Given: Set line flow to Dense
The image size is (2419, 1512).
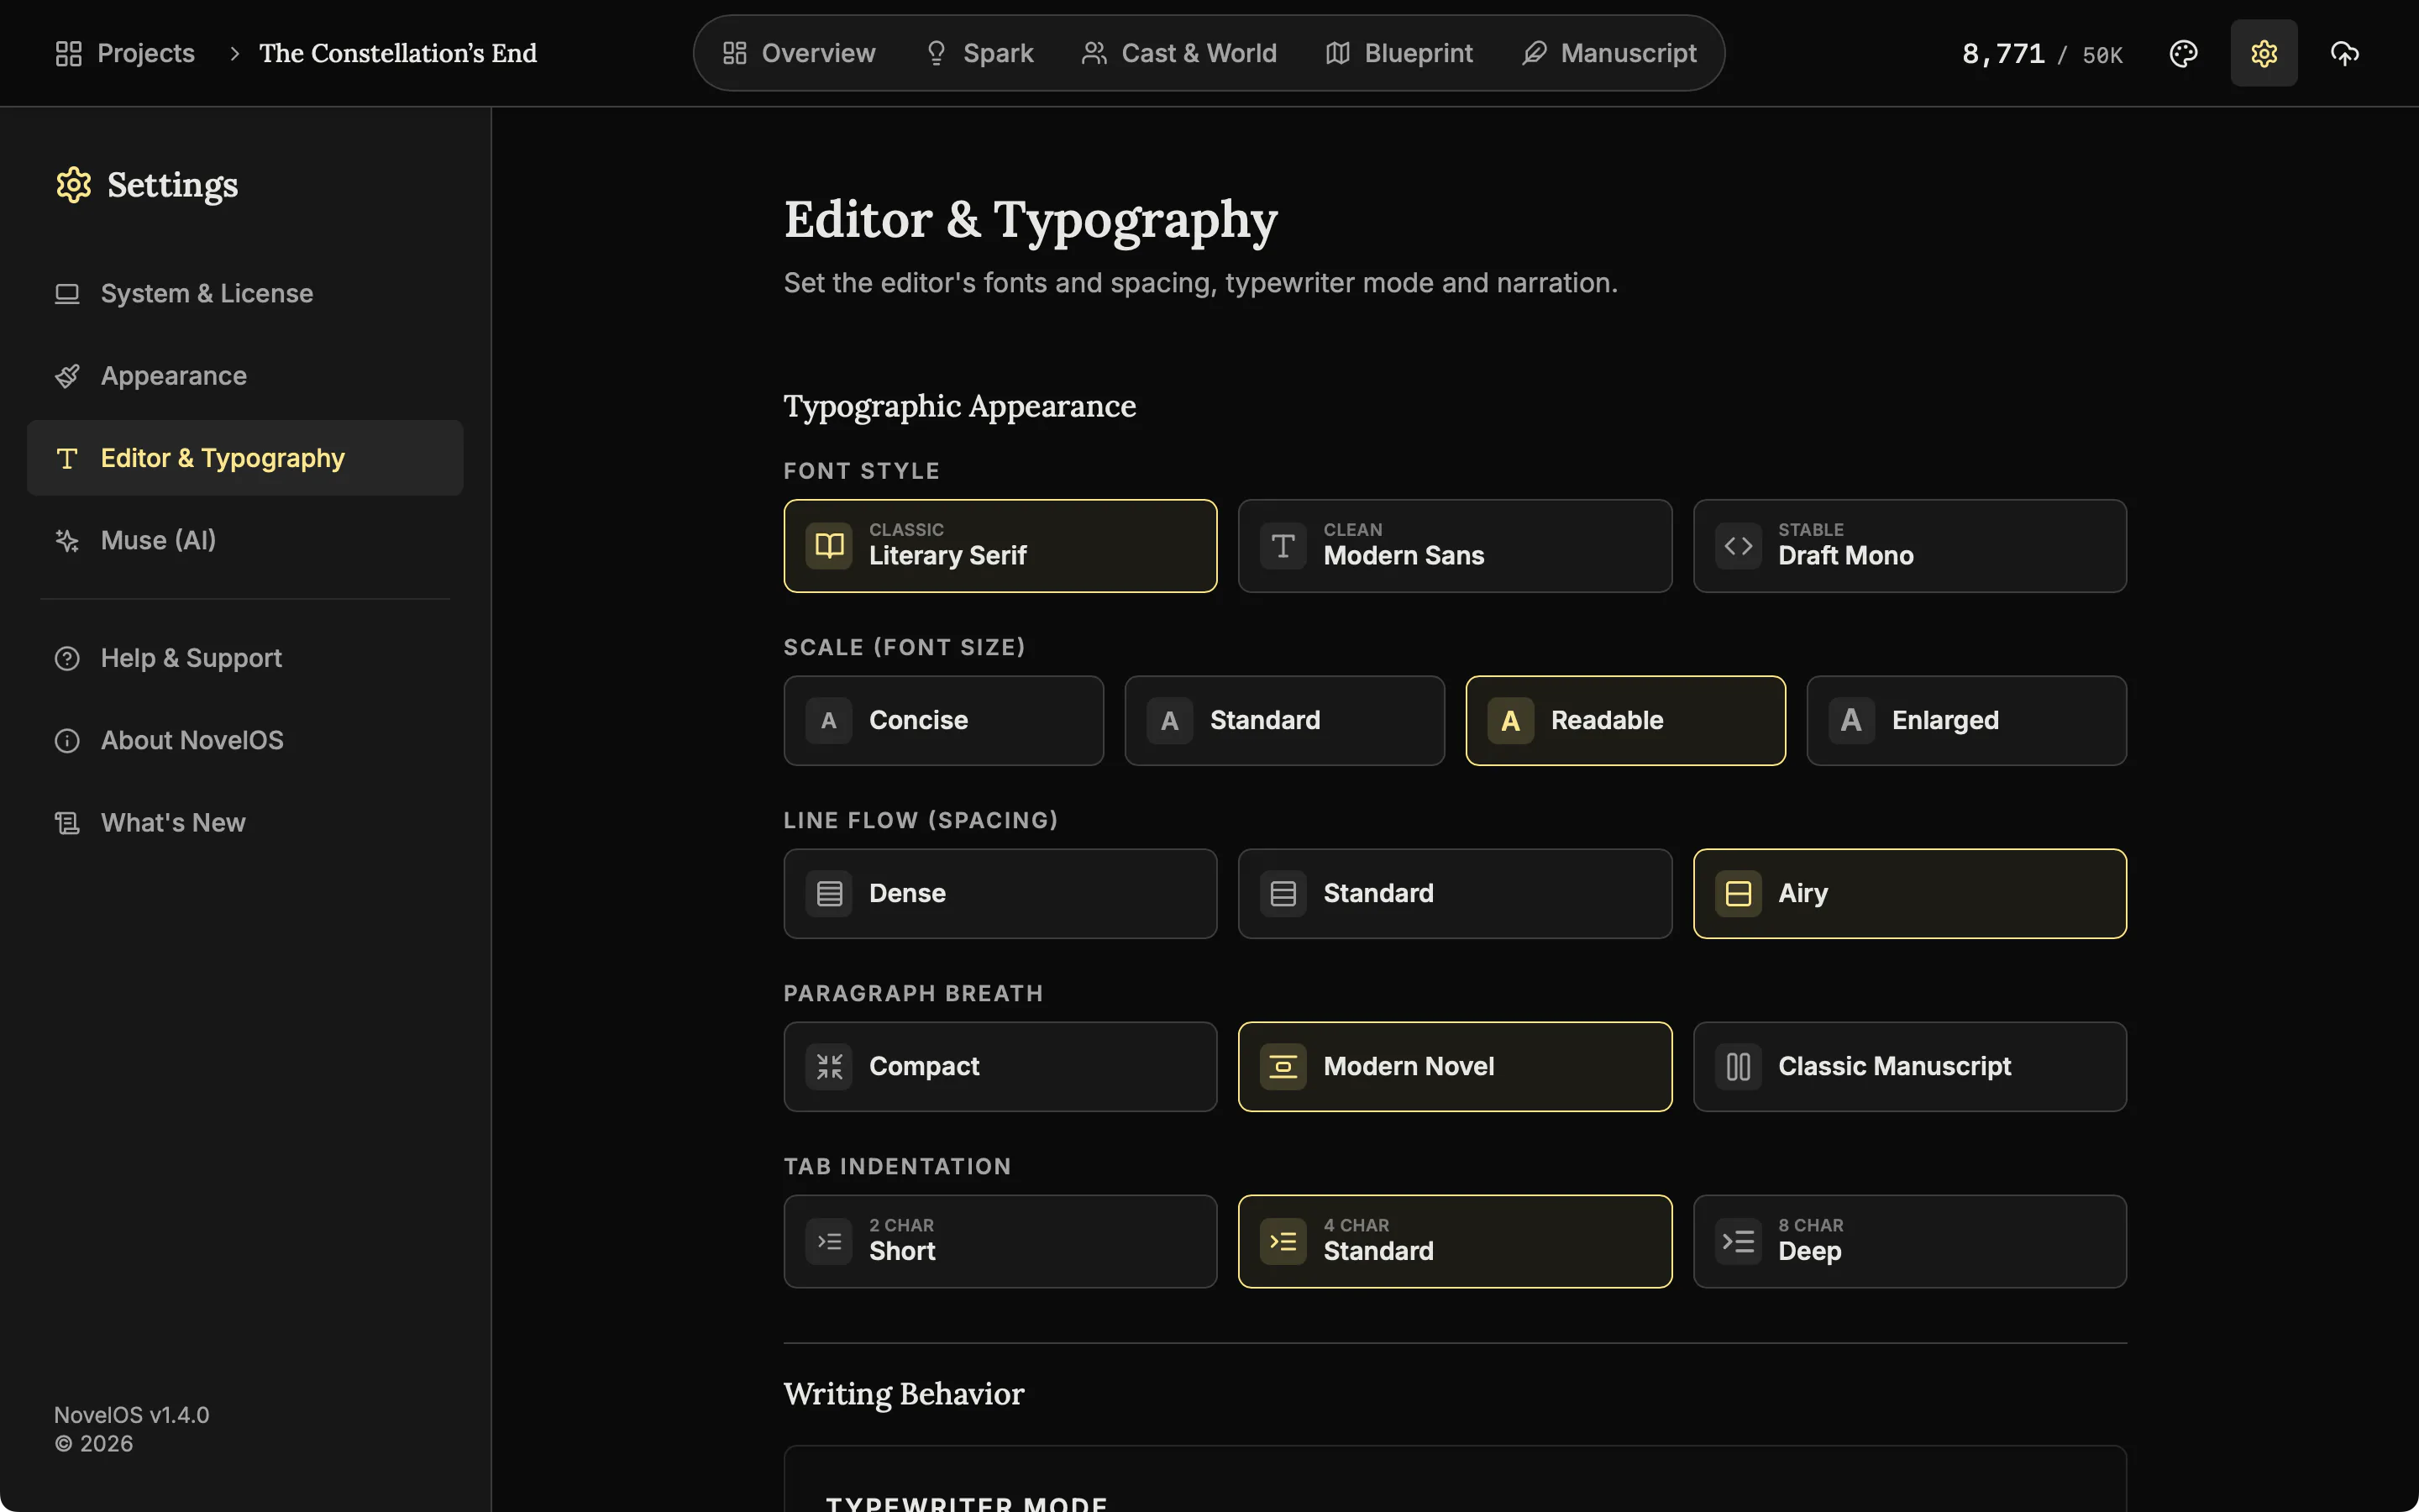Looking at the screenshot, I should coord(1000,894).
